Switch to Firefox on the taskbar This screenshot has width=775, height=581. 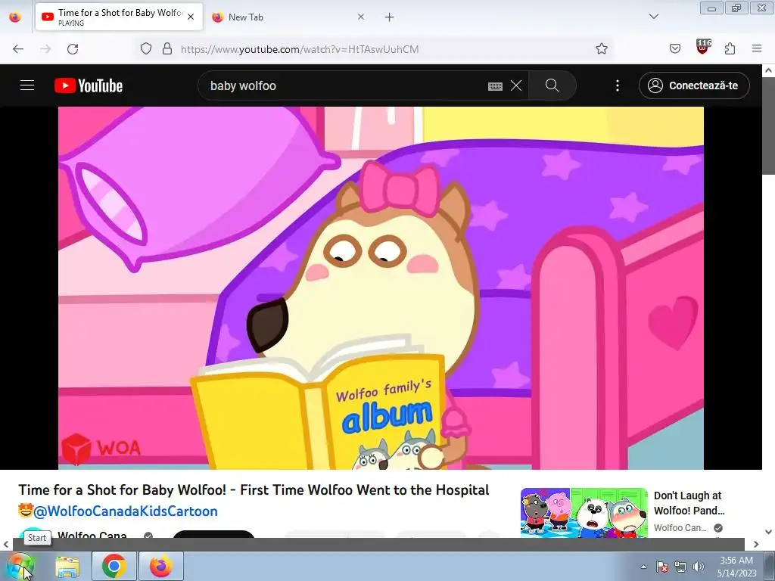point(161,566)
